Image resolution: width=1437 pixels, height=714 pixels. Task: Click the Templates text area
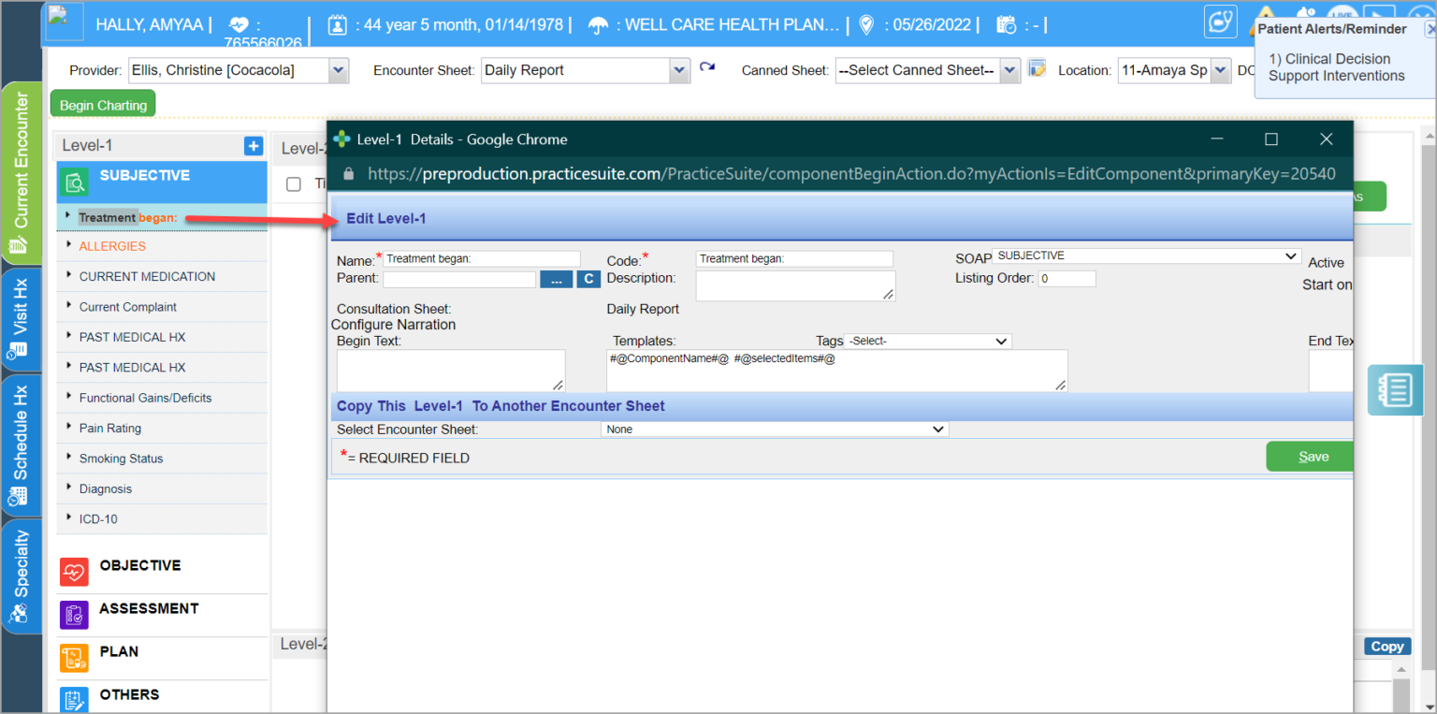pyautogui.click(x=836, y=371)
